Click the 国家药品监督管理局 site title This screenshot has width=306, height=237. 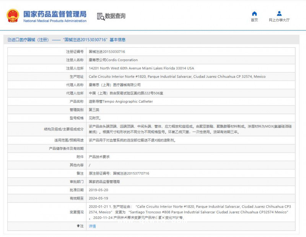(x=55, y=14)
